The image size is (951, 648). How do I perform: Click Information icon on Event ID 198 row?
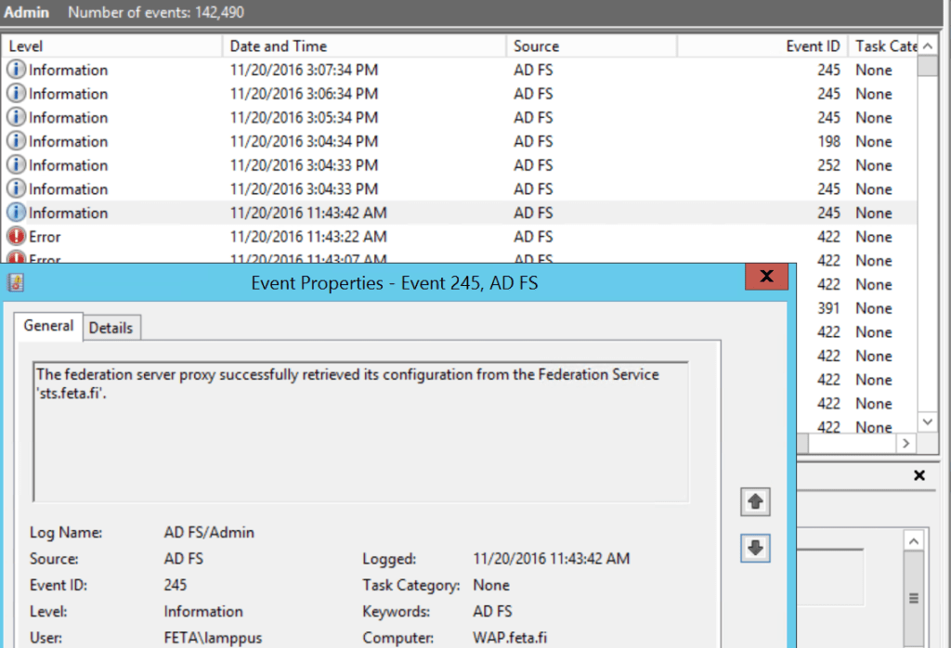click(x=16, y=141)
